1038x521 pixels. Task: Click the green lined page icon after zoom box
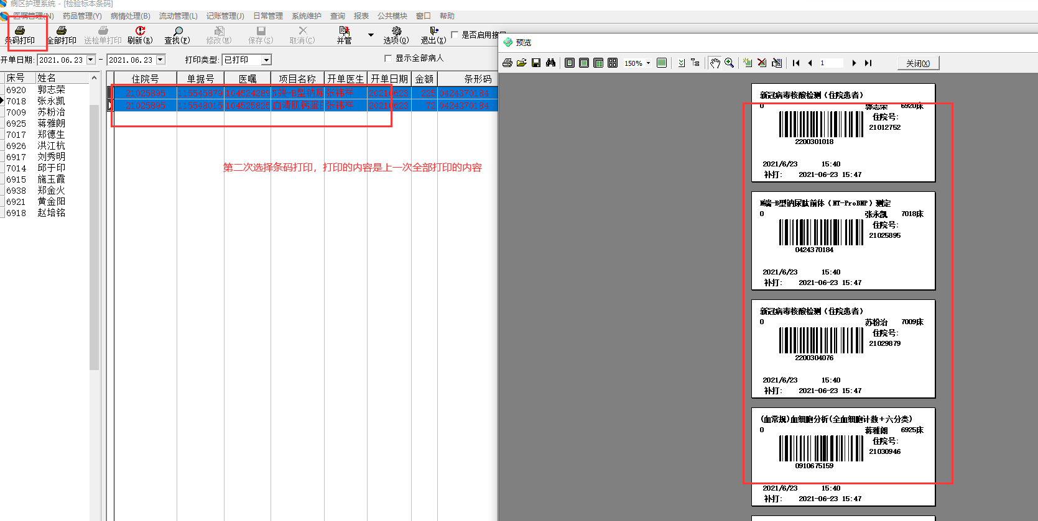(662, 63)
